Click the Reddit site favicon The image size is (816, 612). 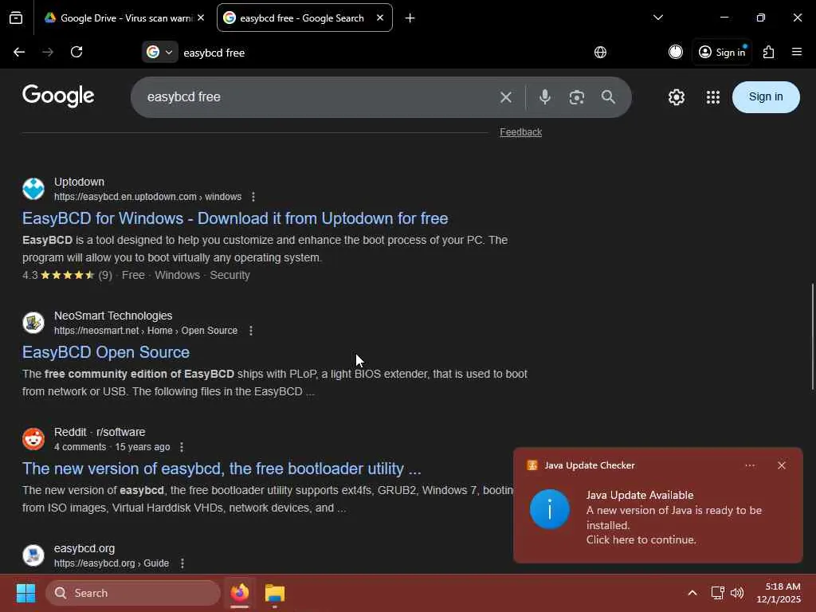33,439
